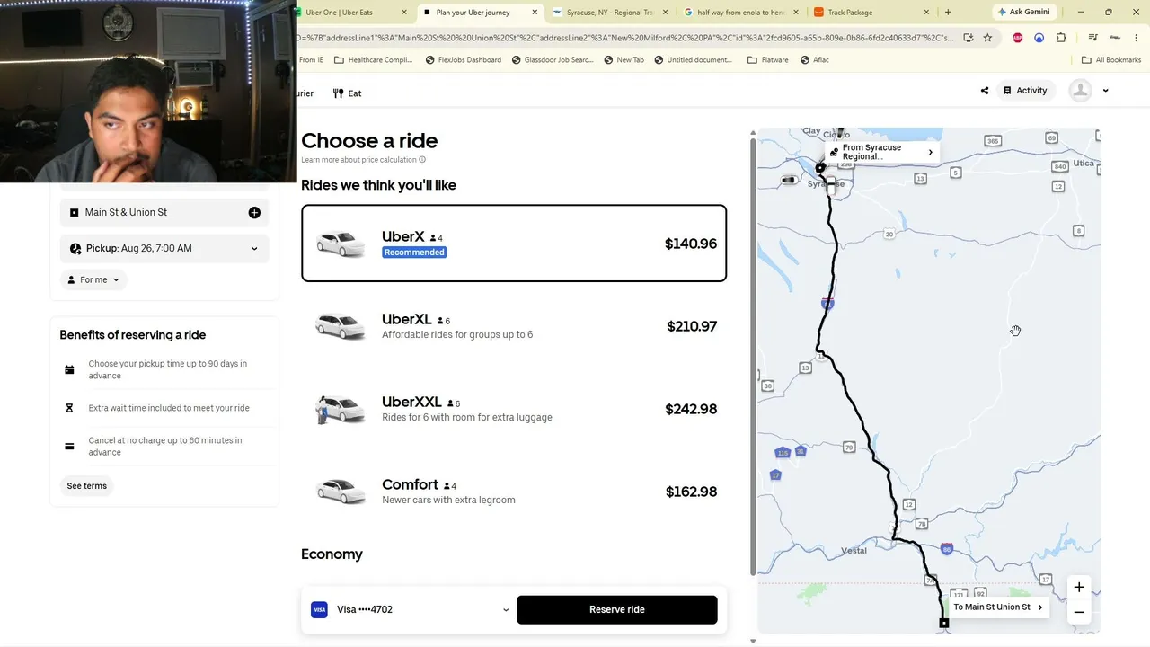Expand the Visa 4702 payment dropdown
The width and height of the screenshot is (1150, 647).
click(x=409, y=609)
